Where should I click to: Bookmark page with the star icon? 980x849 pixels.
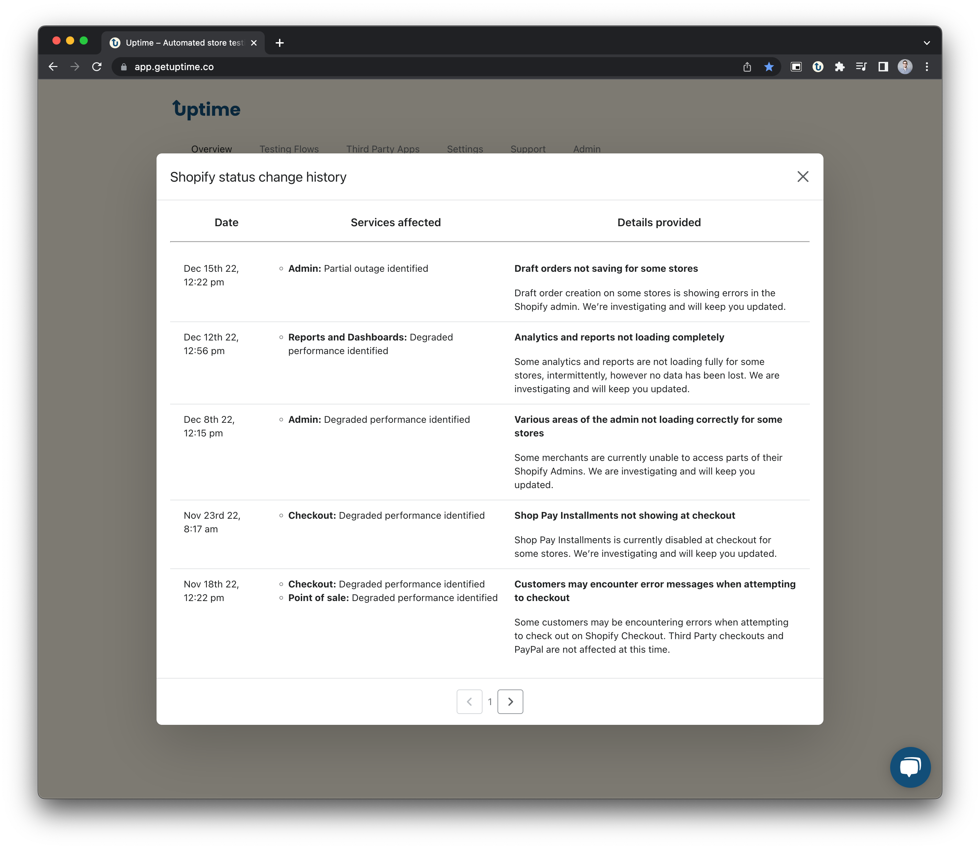(x=769, y=67)
